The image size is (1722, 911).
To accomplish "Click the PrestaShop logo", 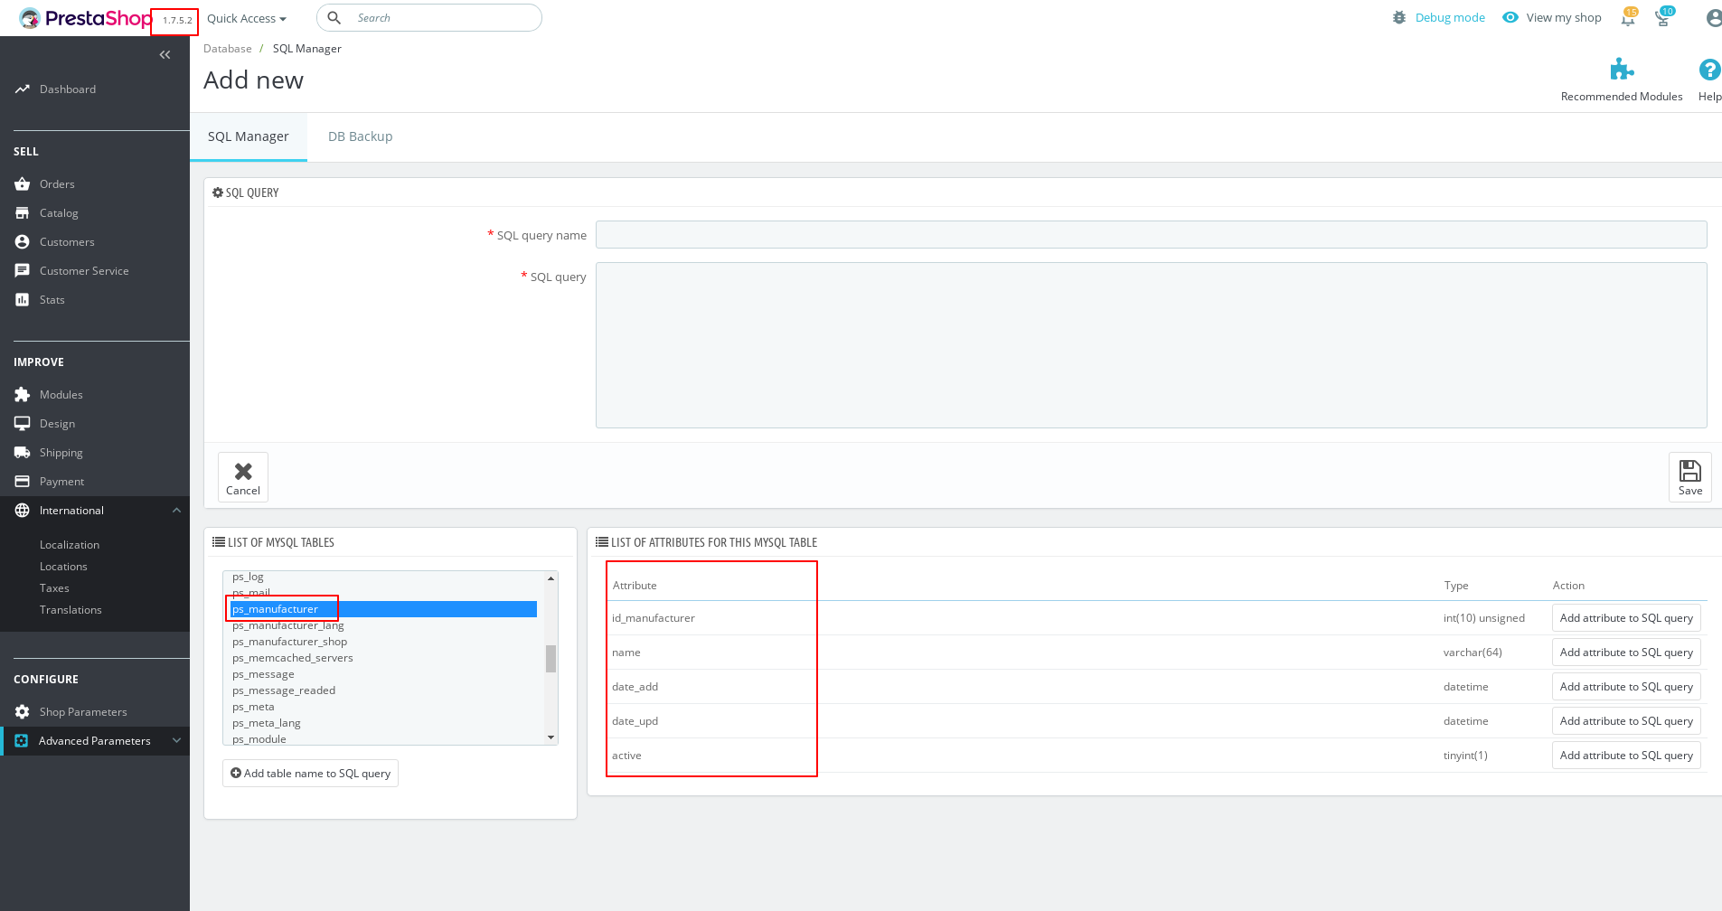I will coord(86,18).
